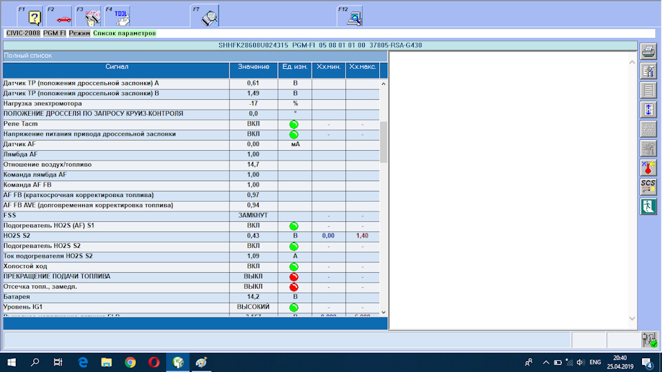
Task: Click the red thermometer temperature icon
Action: coord(648,168)
